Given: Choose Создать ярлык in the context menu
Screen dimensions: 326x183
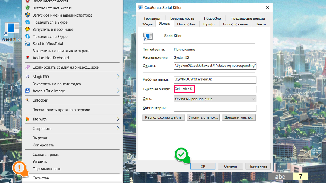Looking at the screenshot, I should (72, 155).
